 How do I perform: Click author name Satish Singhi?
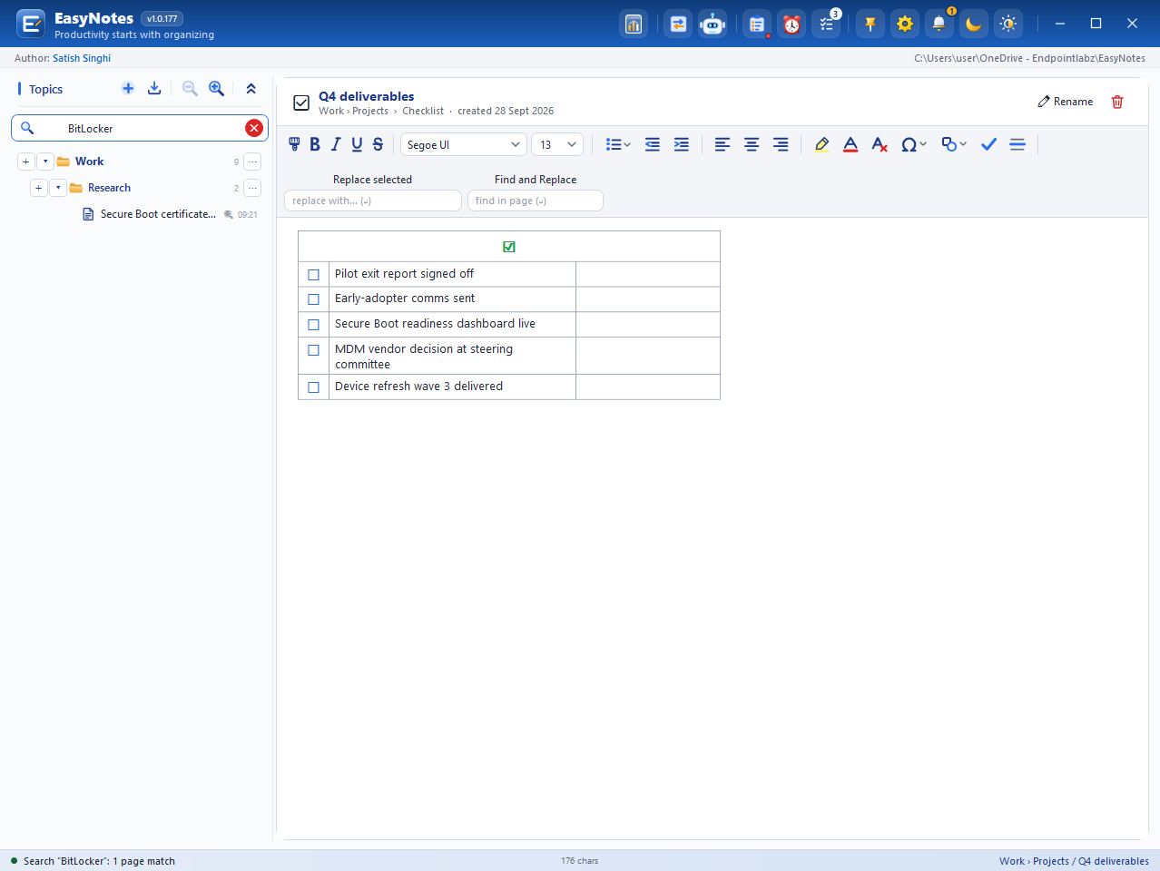82,58
